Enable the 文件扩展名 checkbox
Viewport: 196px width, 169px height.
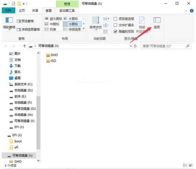116,25
